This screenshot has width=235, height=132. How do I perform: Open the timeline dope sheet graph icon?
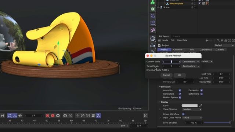[145, 115]
